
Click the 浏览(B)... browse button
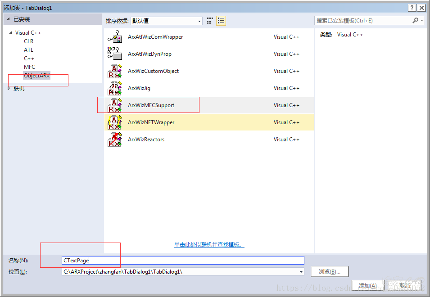pos(330,271)
